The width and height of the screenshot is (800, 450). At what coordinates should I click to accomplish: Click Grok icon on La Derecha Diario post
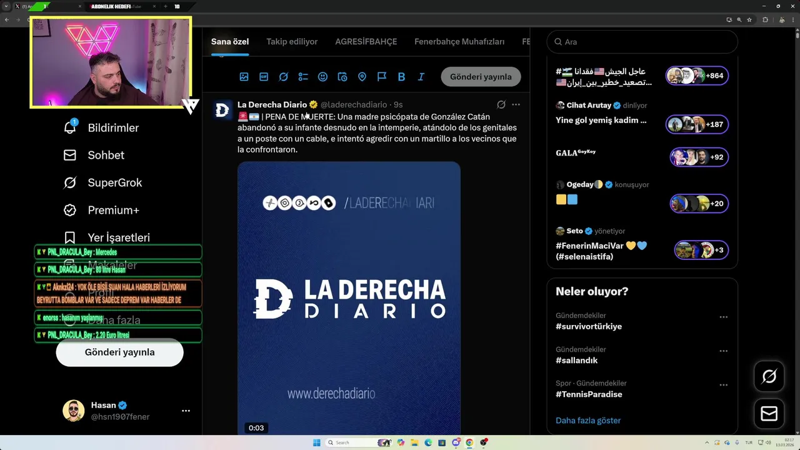click(x=501, y=104)
